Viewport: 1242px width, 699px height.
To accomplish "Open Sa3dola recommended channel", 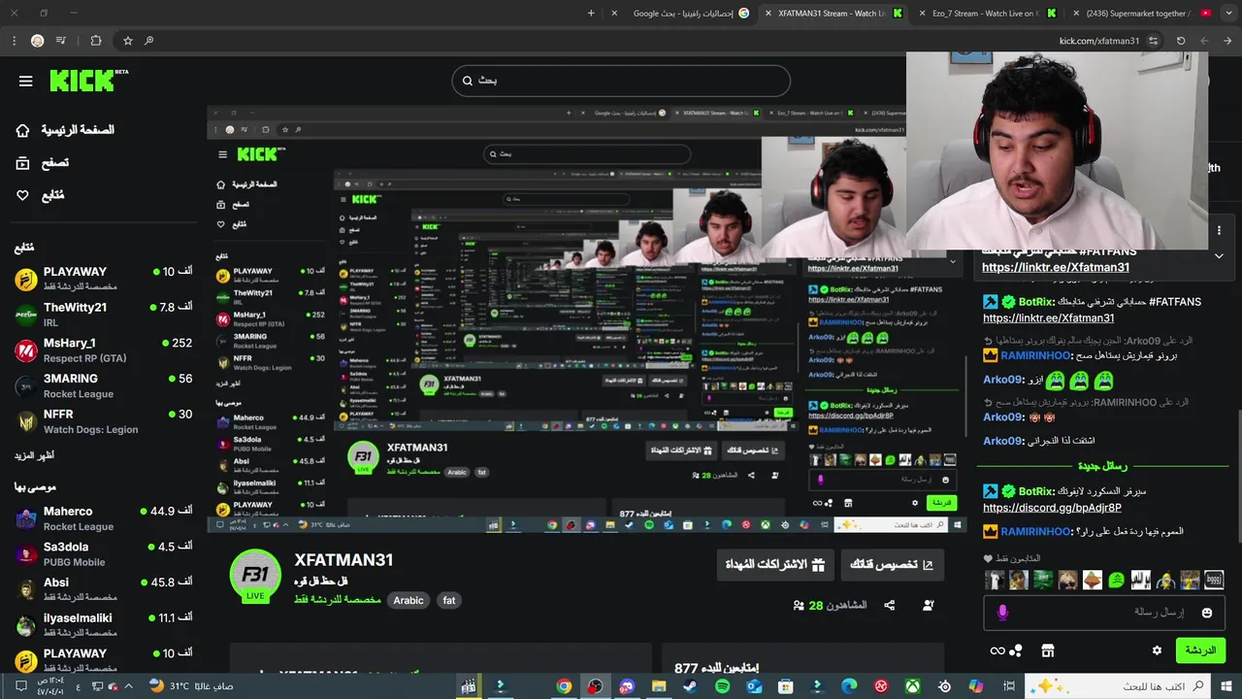I will click(103, 553).
